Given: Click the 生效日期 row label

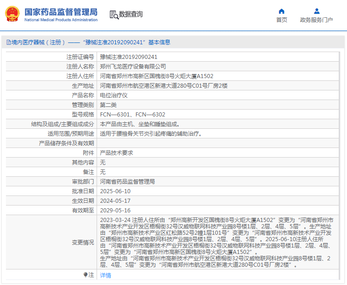Looking at the screenshot, I should click(83, 201).
